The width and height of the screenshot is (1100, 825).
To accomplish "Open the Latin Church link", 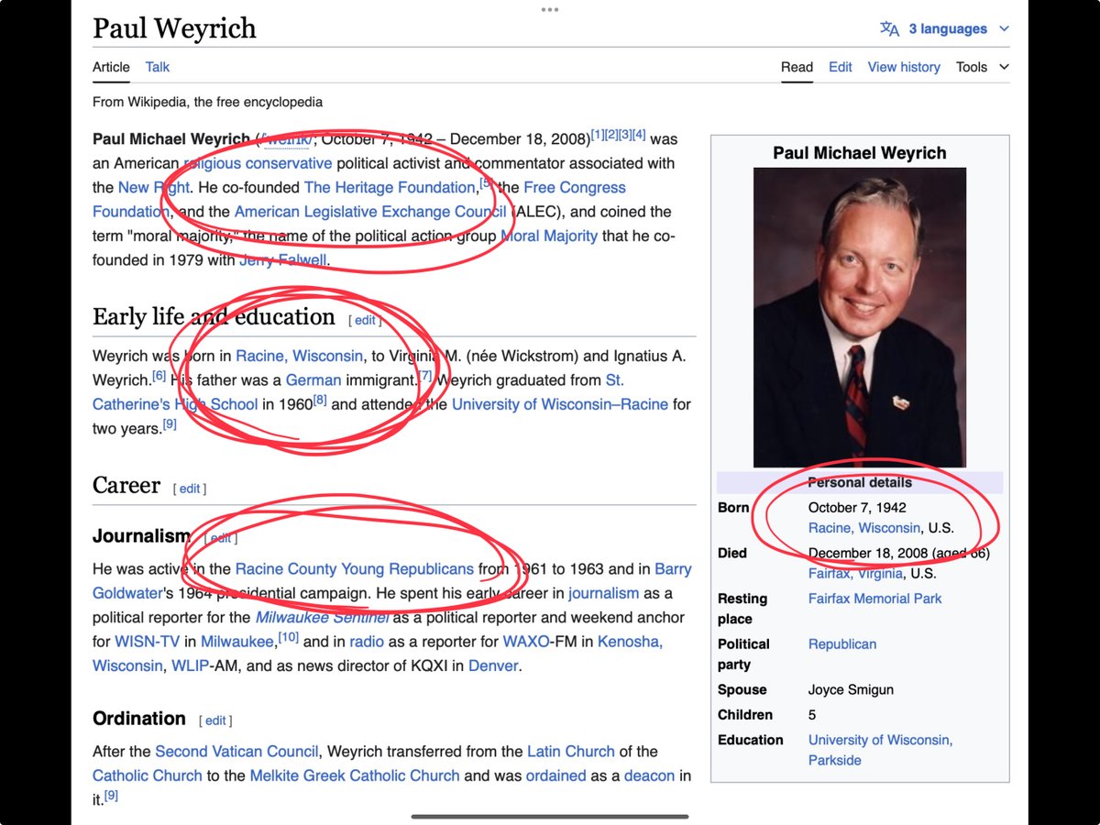I will 571,752.
